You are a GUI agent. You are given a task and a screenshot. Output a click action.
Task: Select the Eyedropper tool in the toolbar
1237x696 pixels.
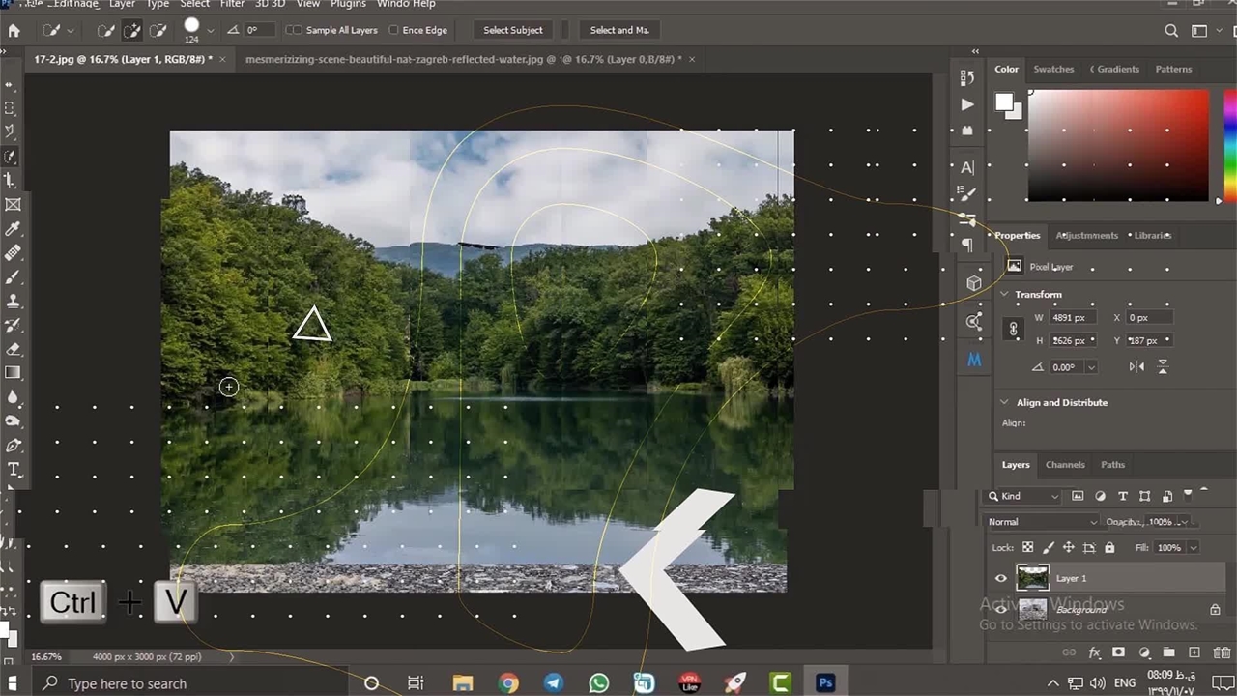point(13,229)
